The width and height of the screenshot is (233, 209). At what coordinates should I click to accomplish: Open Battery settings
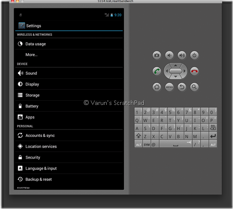(x=69, y=106)
